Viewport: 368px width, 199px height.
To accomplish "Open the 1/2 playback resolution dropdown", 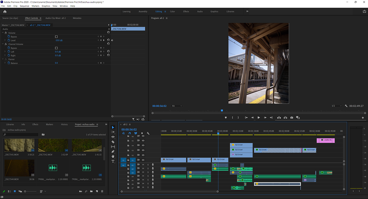I will click(336, 106).
